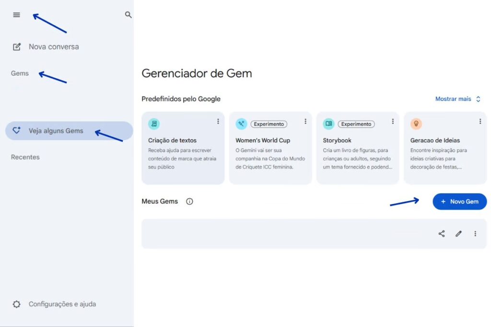Click the Women's World Cup cricket icon
The image size is (491, 327).
pos(241,124)
